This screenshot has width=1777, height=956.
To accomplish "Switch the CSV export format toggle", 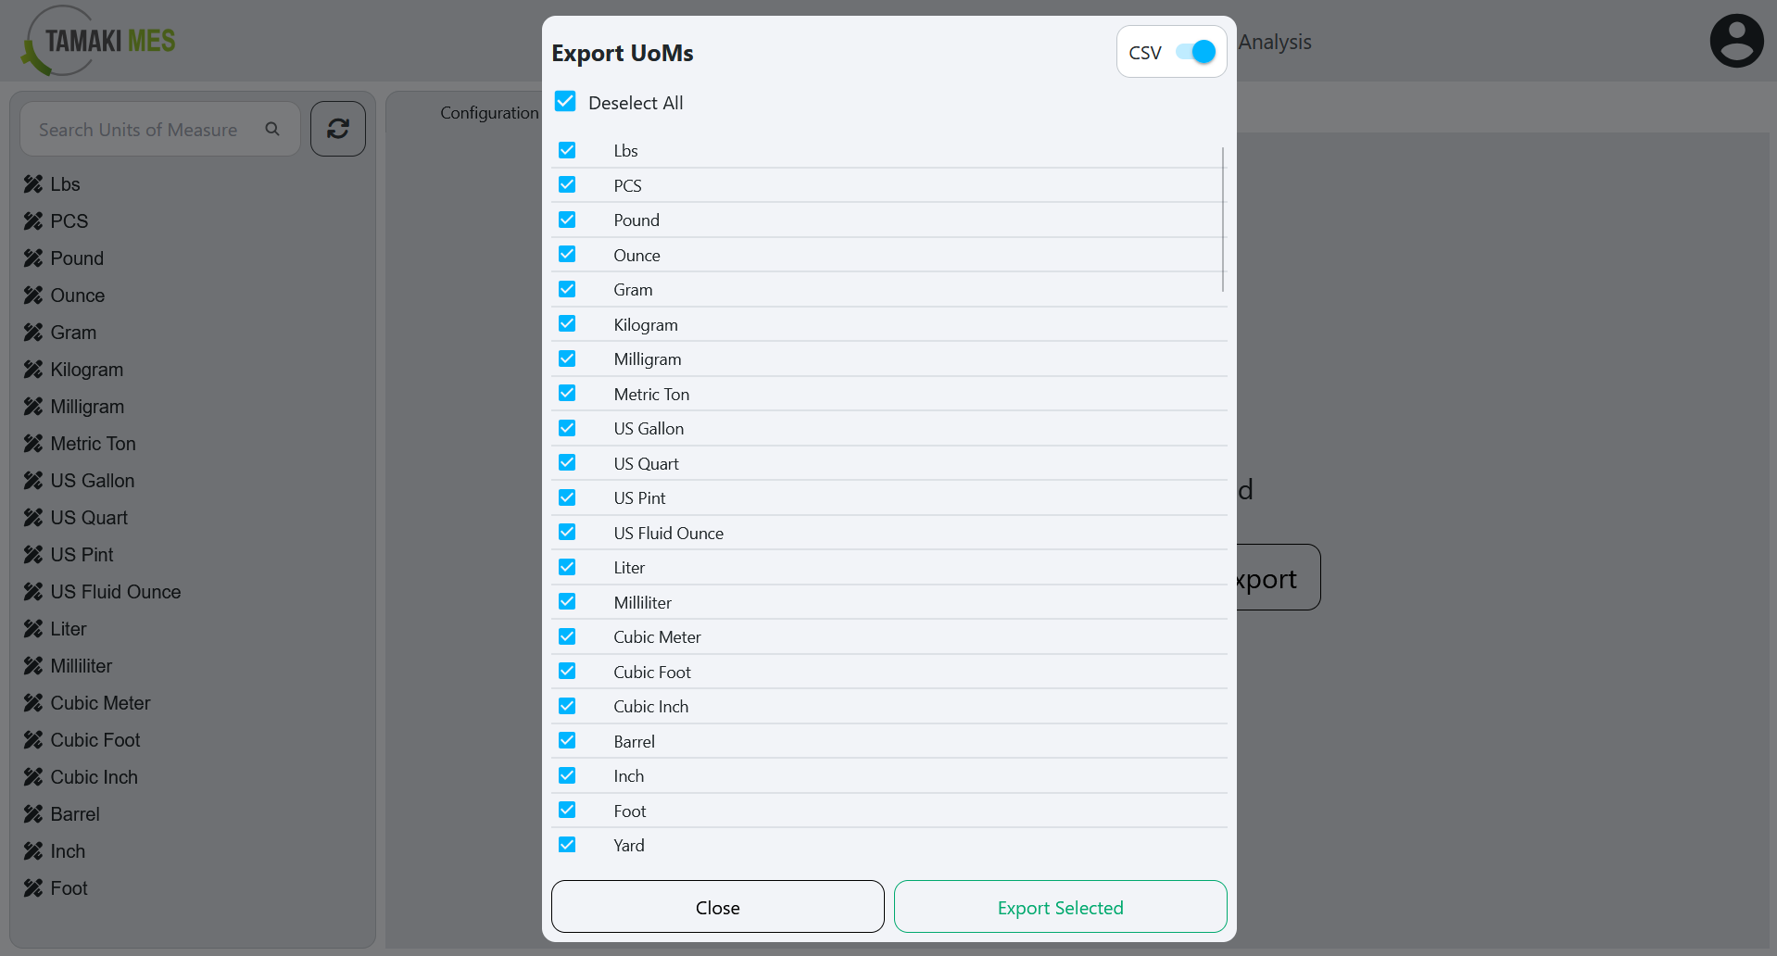I will click(1196, 52).
